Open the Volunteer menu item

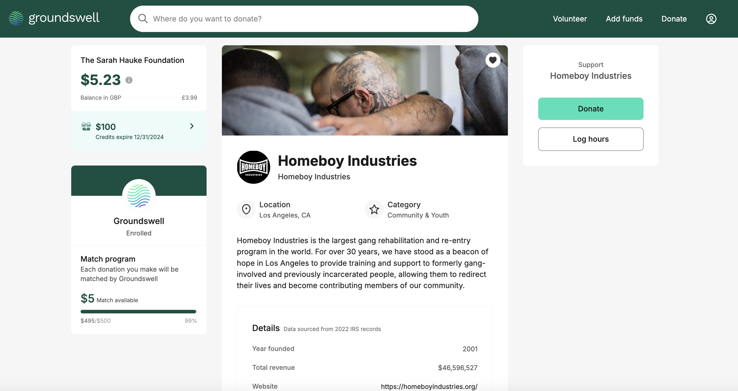[570, 19]
